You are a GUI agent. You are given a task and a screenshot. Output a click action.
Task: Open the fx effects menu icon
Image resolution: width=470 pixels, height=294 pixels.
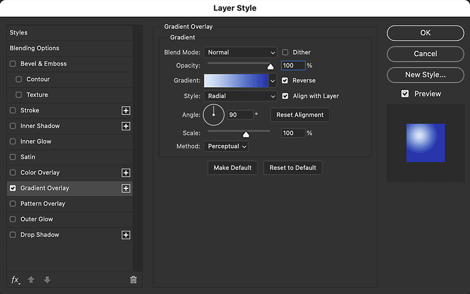point(15,280)
